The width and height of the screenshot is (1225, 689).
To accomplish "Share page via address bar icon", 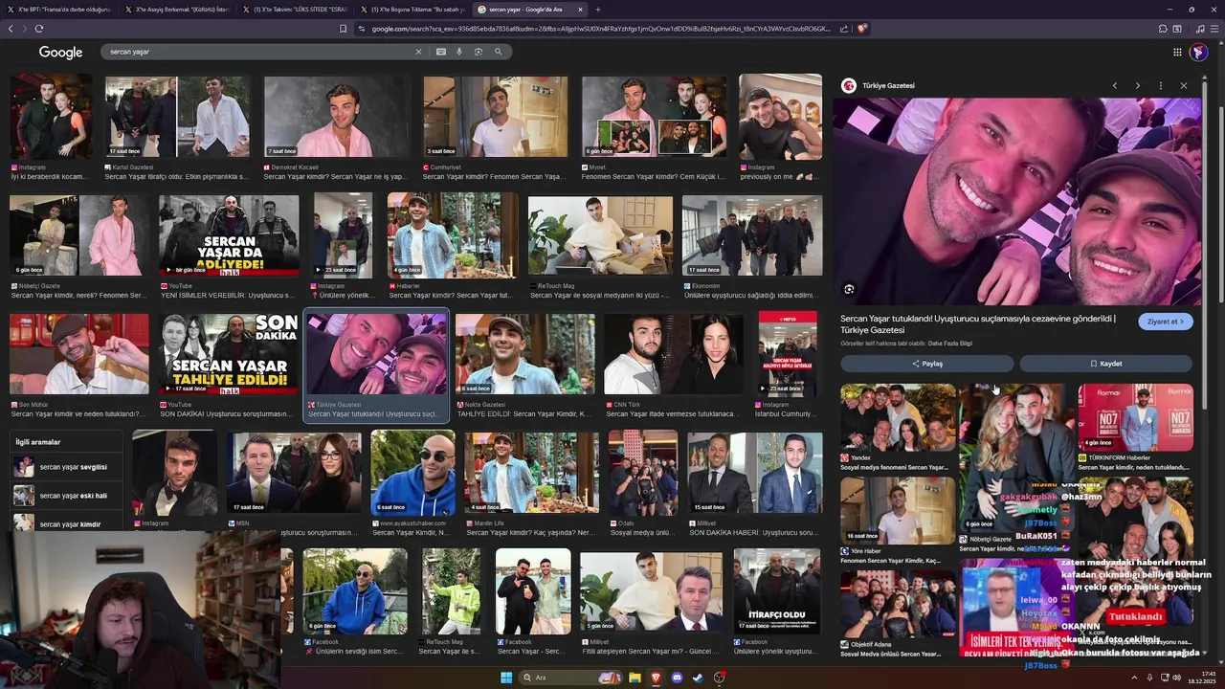I will (843, 29).
